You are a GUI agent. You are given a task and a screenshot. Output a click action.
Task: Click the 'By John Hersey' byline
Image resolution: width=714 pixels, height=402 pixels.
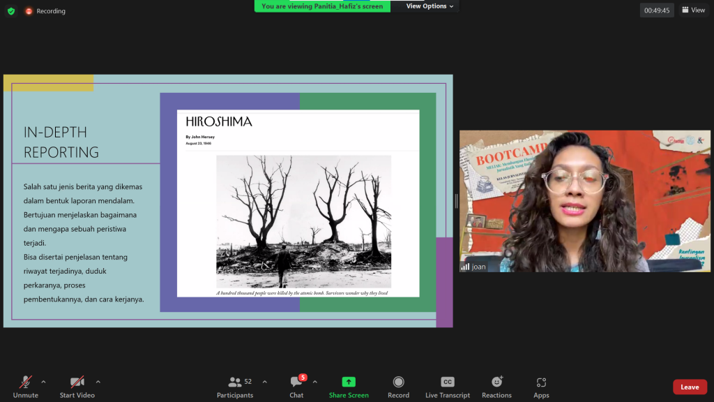[200, 137]
